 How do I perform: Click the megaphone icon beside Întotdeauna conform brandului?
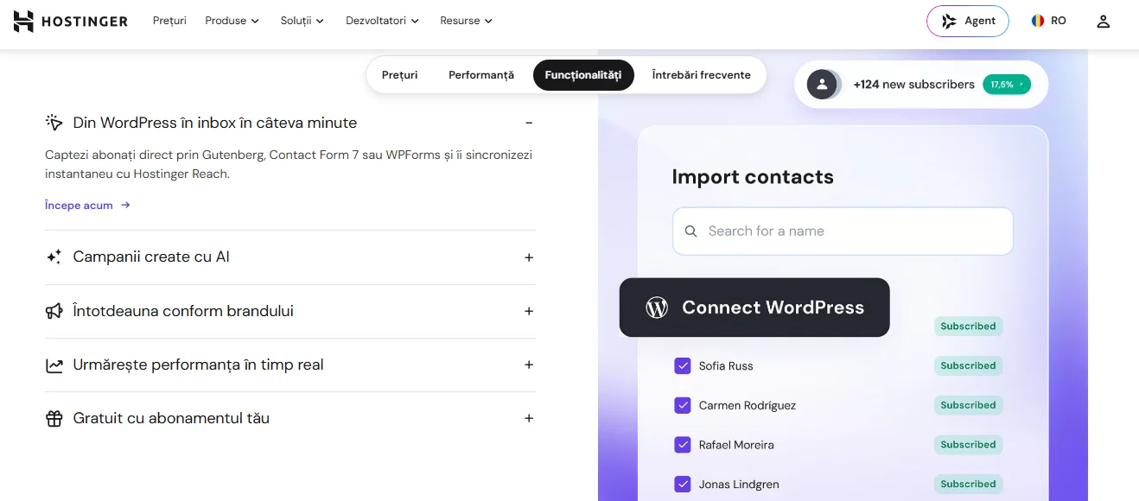click(x=54, y=311)
